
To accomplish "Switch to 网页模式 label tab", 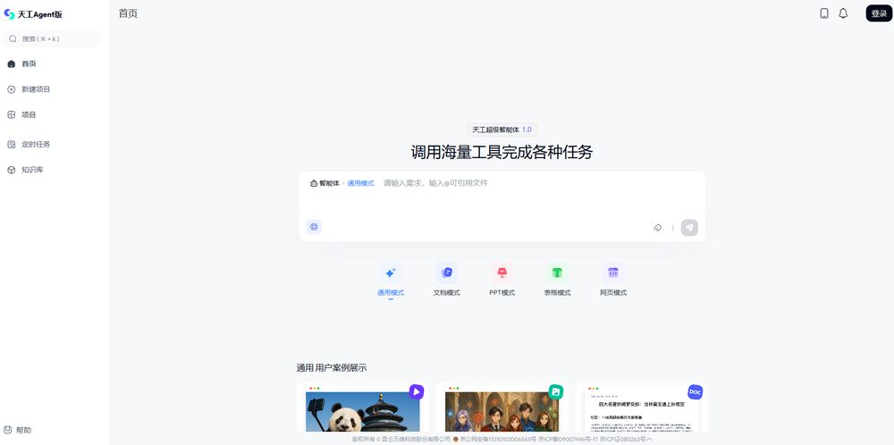I will click(x=613, y=293).
